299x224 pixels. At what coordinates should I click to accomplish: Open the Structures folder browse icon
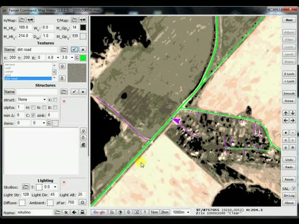click(x=64, y=92)
